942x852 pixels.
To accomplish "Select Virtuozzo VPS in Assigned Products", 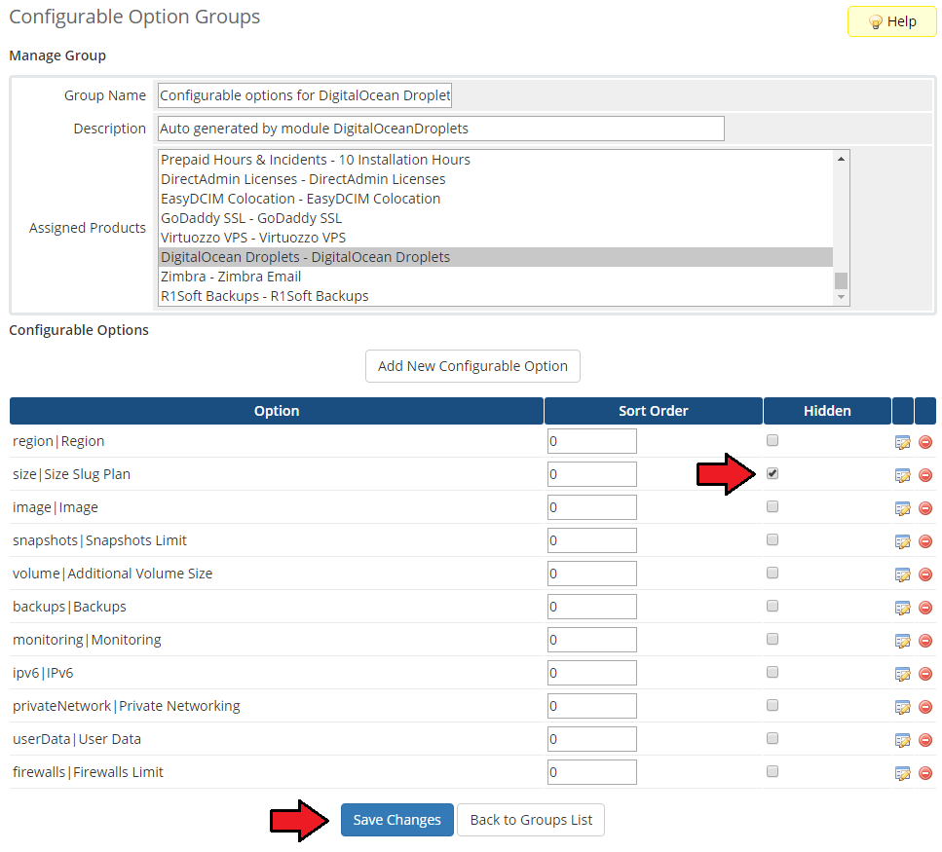I will (x=496, y=238).
